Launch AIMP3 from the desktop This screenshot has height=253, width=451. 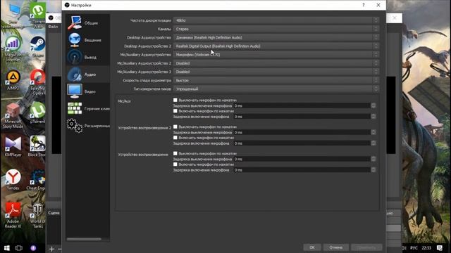coord(13,80)
